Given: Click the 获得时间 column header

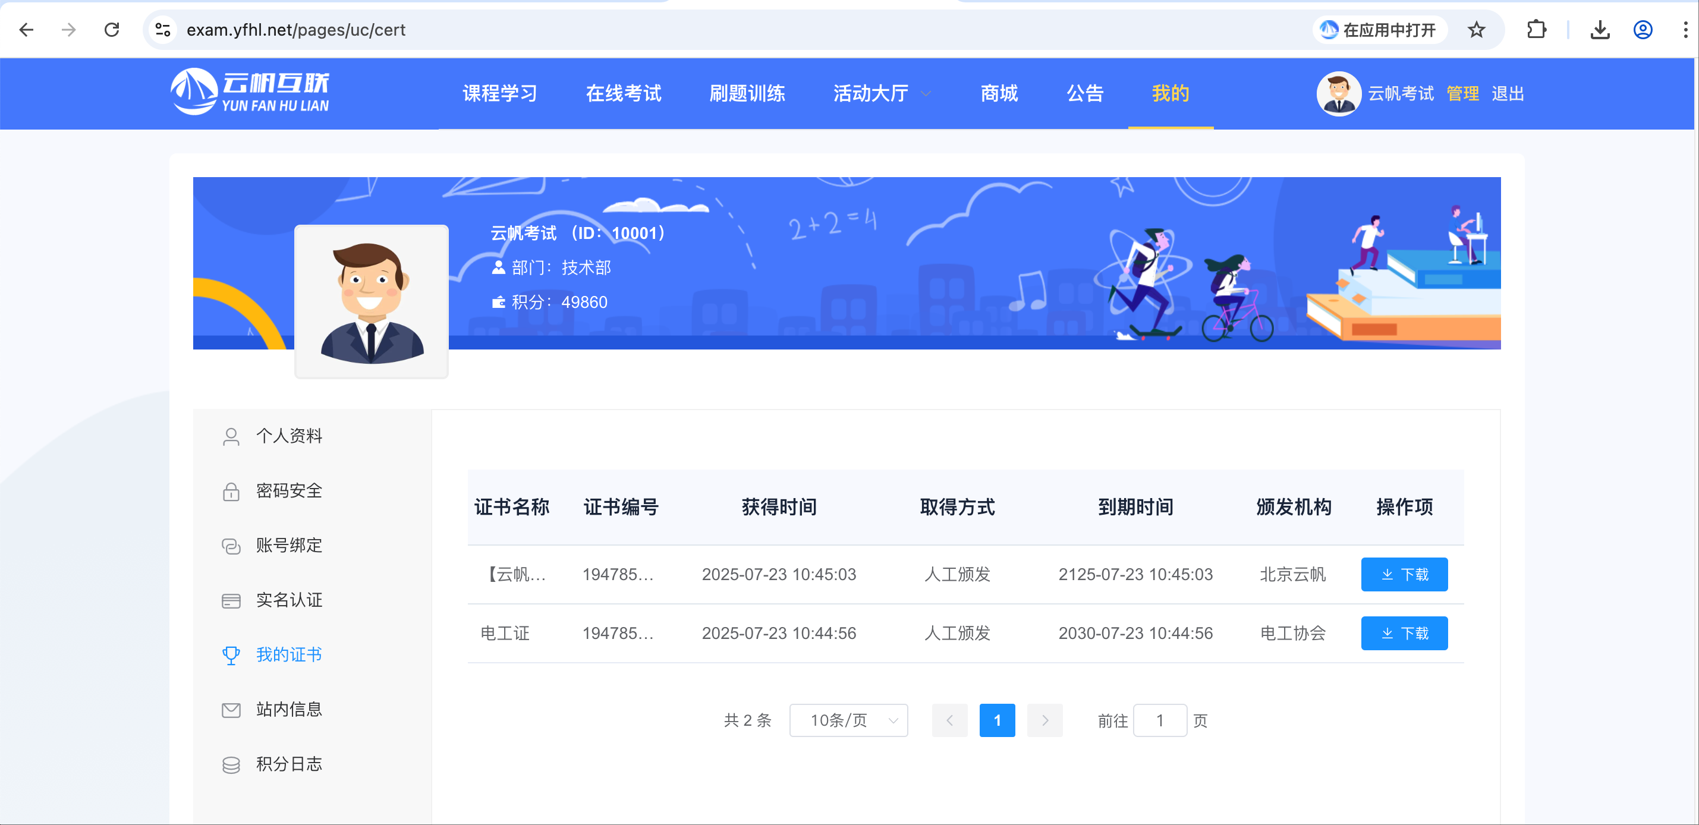Looking at the screenshot, I should coord(779,507).
